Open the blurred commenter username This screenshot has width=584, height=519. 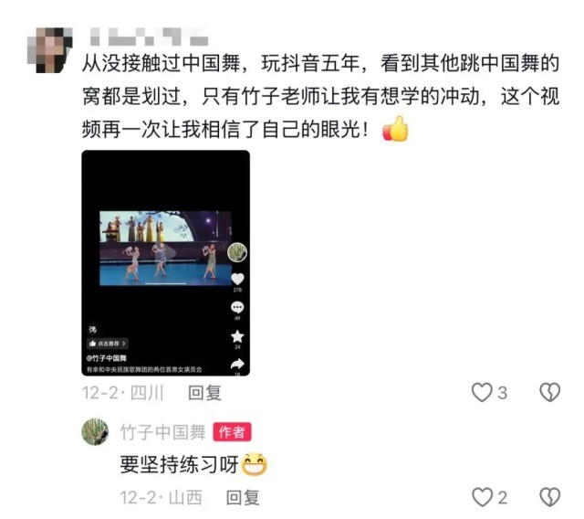point(149,37)
